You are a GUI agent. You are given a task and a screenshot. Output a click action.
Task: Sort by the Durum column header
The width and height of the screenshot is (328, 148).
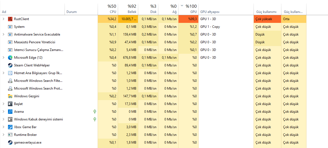click(81, 9)
